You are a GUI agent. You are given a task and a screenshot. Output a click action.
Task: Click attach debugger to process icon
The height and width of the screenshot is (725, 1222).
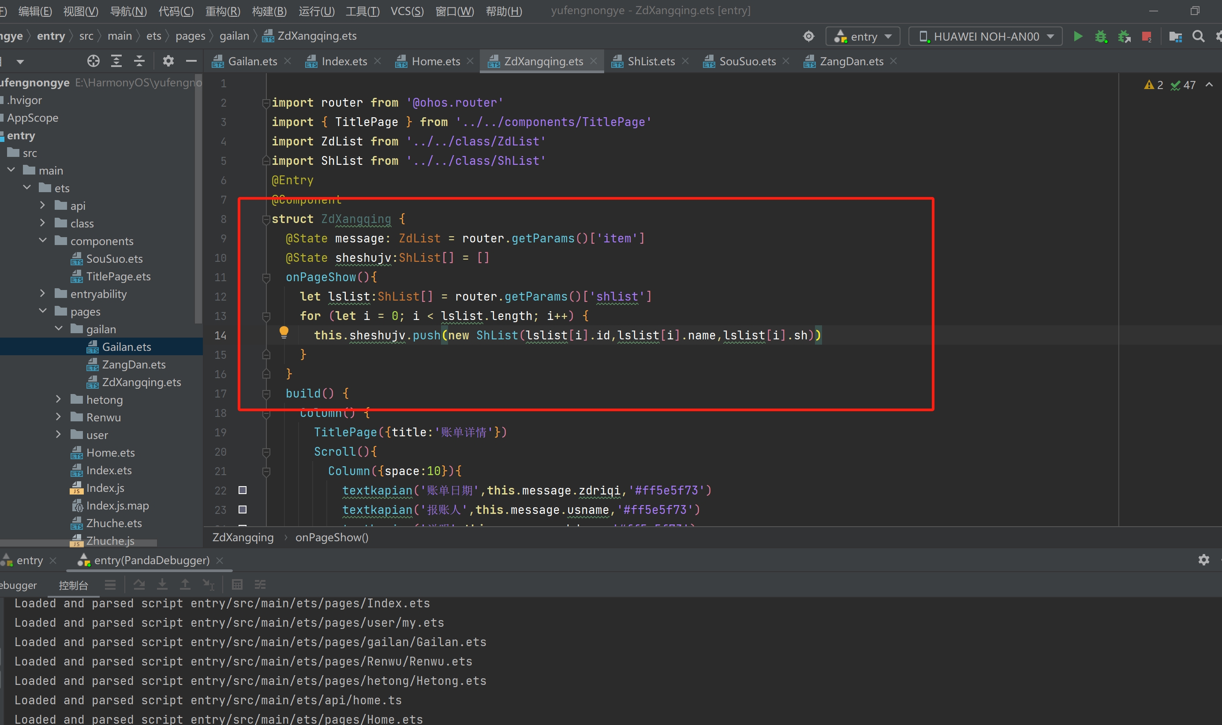coord(1124,37)
